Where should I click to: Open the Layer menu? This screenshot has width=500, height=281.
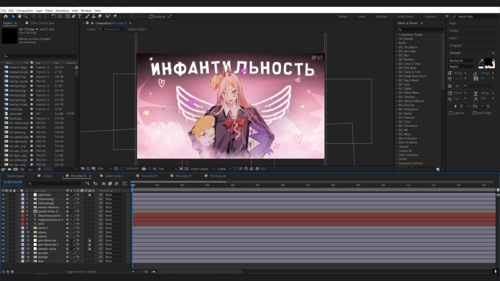point(39,11)
